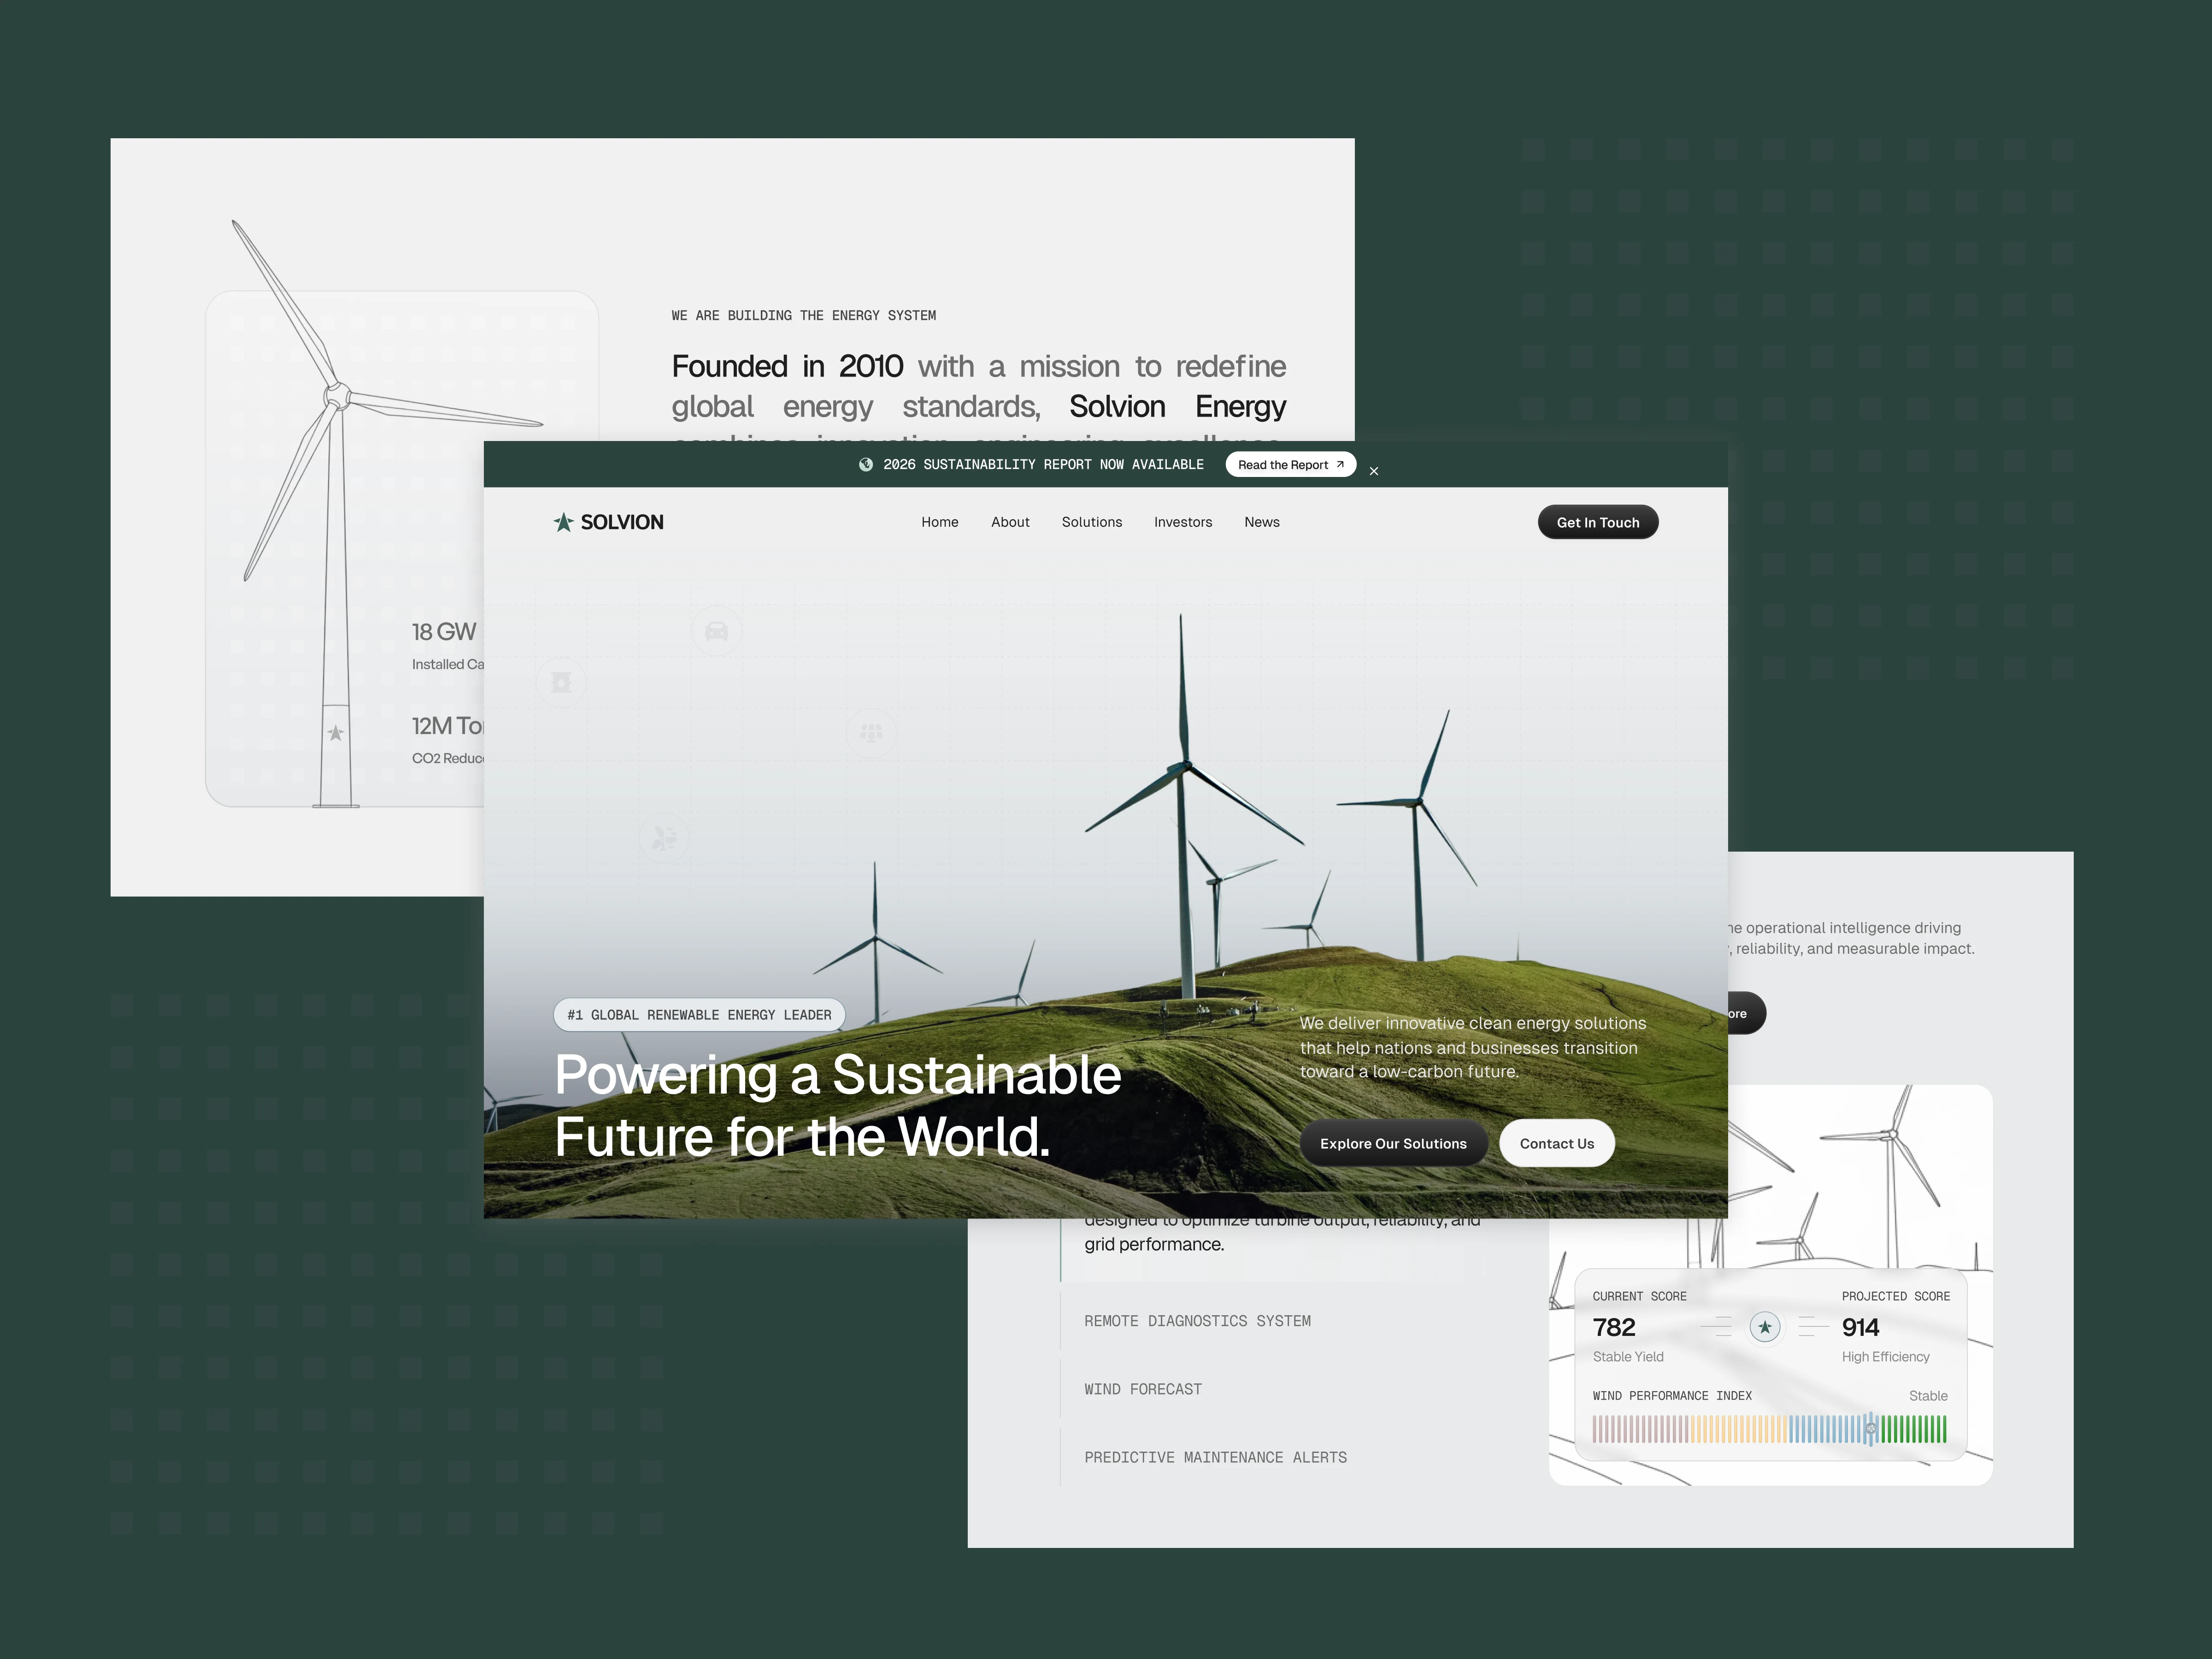Screen dimensions: 2212x1659
Task: Click the globe icon in announcement bar
Action: 866,464
